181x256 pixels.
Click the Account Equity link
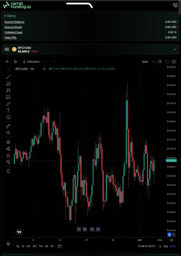pos(13,27)
